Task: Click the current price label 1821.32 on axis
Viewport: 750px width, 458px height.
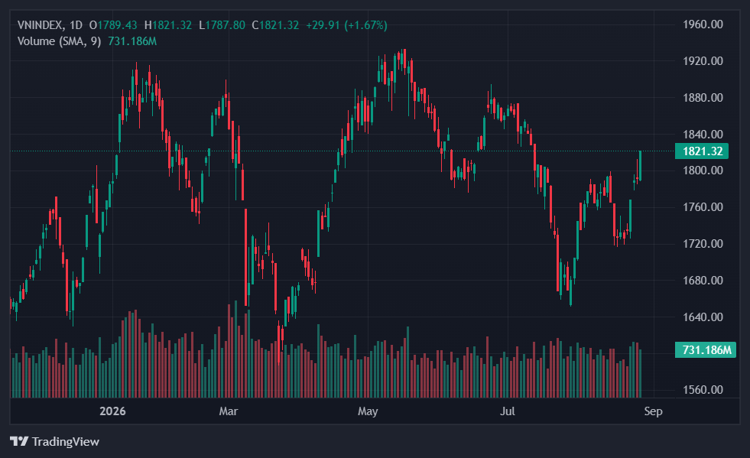Action: pos(702,151)
